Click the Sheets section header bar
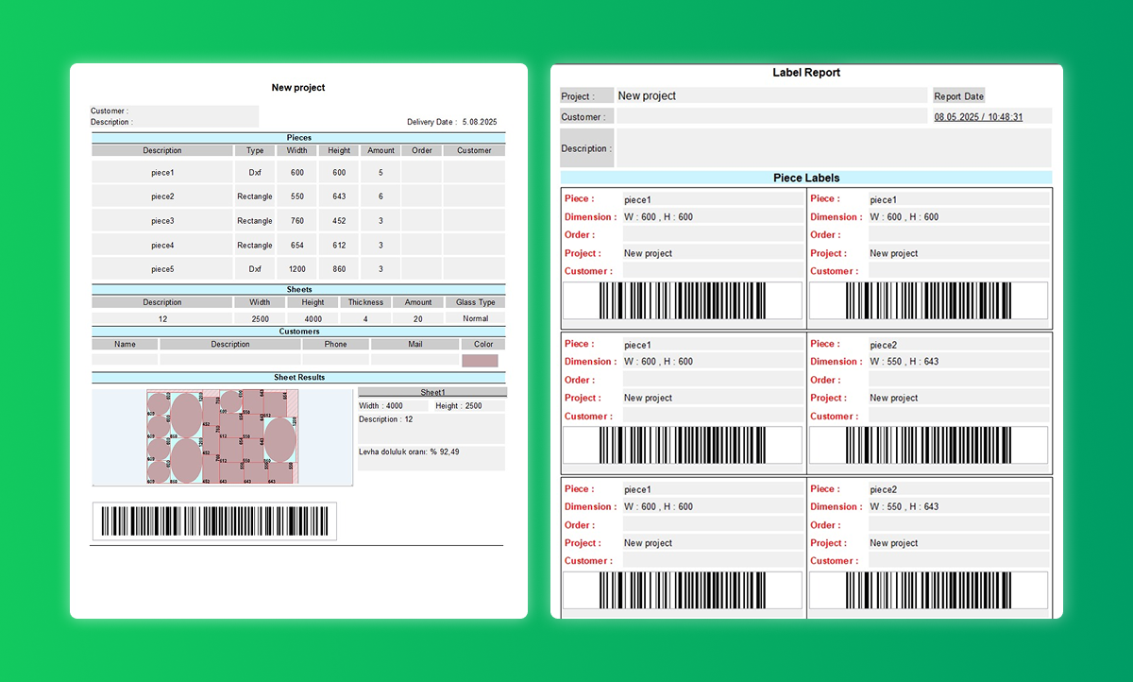Image resolution: width=1133 pixels, height=682 pixels. (x=298, y=289)
